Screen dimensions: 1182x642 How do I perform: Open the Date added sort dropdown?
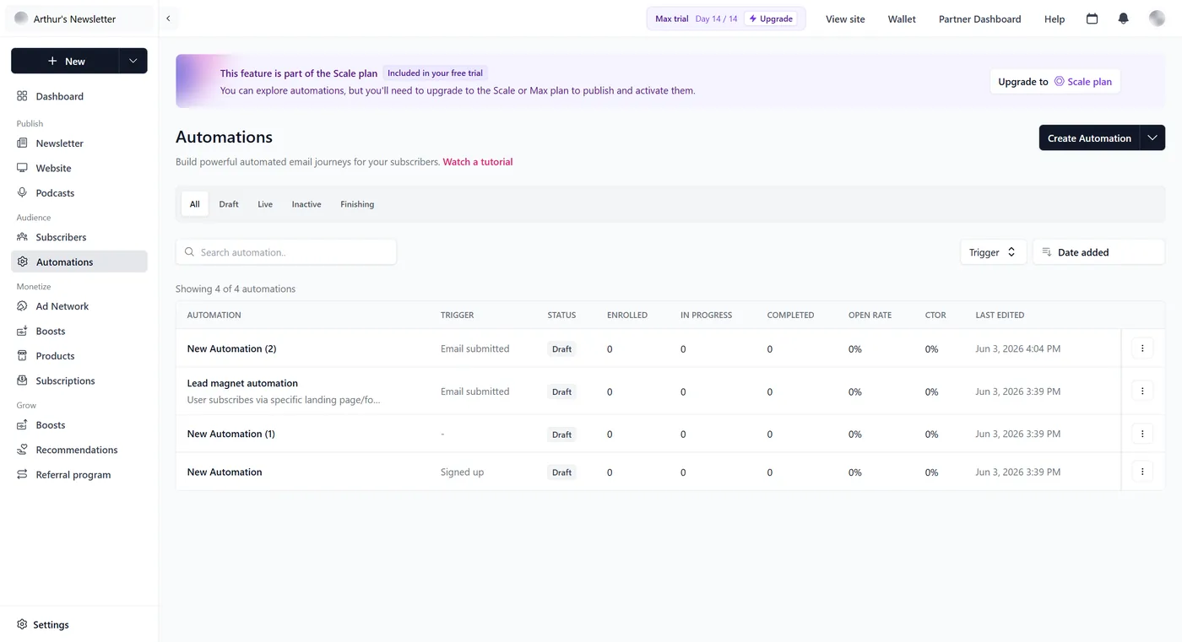pyautogui.click(x=1098, y=252)
